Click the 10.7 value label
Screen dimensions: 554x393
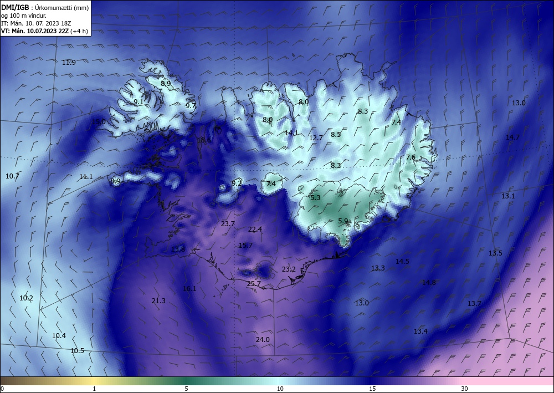click(x=12, y=176)
